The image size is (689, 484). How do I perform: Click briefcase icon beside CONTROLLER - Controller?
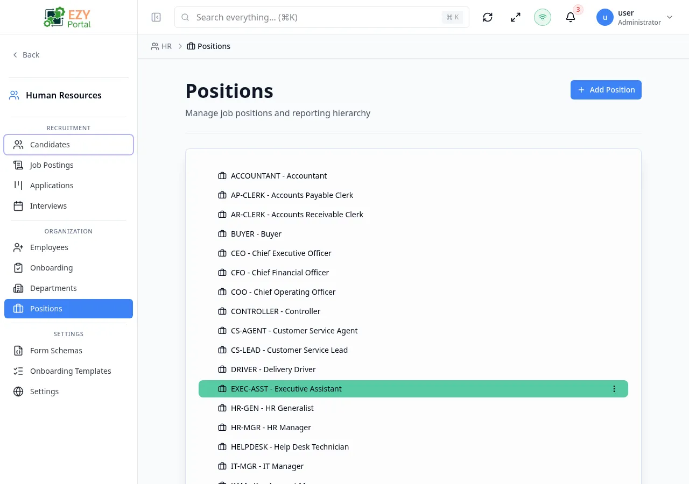222,311
